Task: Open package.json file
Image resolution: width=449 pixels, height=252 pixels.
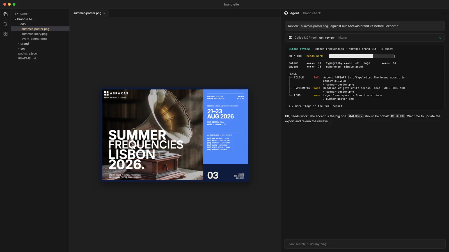Action: click(x=28, y=53)
